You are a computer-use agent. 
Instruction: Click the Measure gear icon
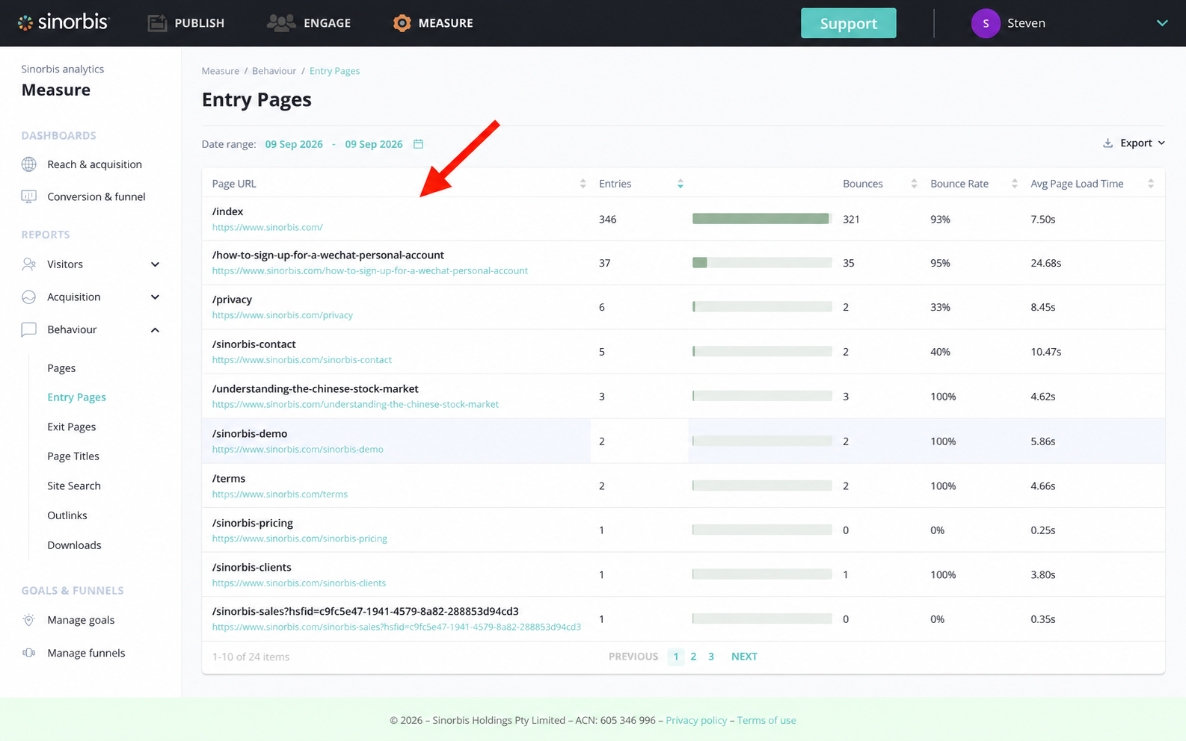(x=402, y=23)
